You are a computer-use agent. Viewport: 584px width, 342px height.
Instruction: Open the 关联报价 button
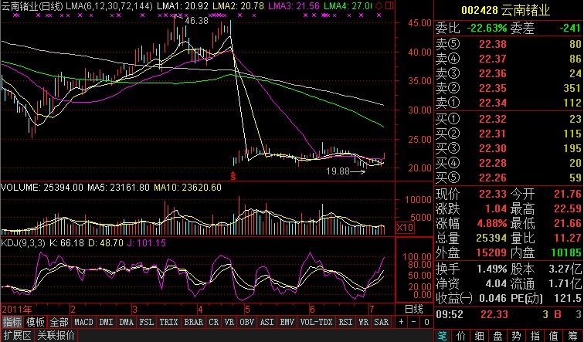(x=56, y=335)
